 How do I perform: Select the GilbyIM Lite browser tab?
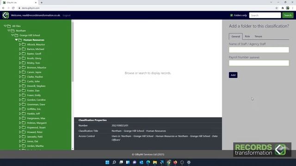(20, 3)
